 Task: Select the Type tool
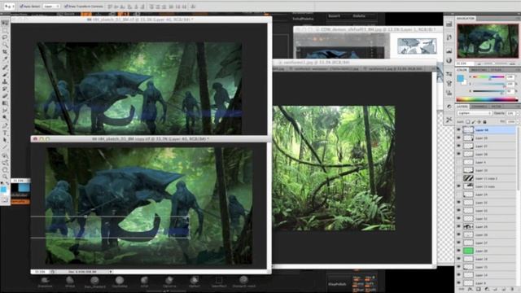pos(5,133)
